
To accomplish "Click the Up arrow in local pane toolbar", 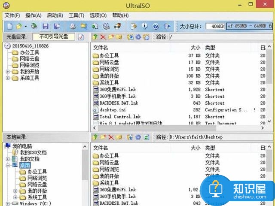I will click(95, 137).
